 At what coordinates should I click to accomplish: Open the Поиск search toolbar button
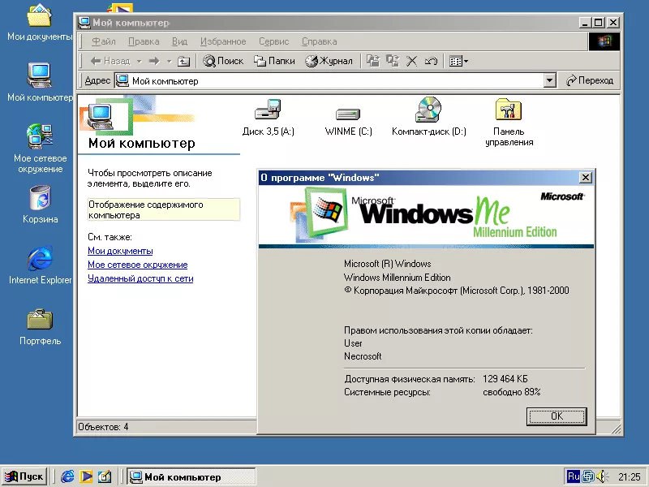[223, 61]
